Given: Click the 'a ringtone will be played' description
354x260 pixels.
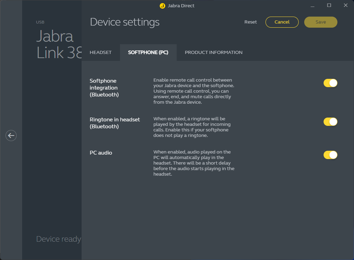Looking at the screenshot, I should tap(192, 127).
